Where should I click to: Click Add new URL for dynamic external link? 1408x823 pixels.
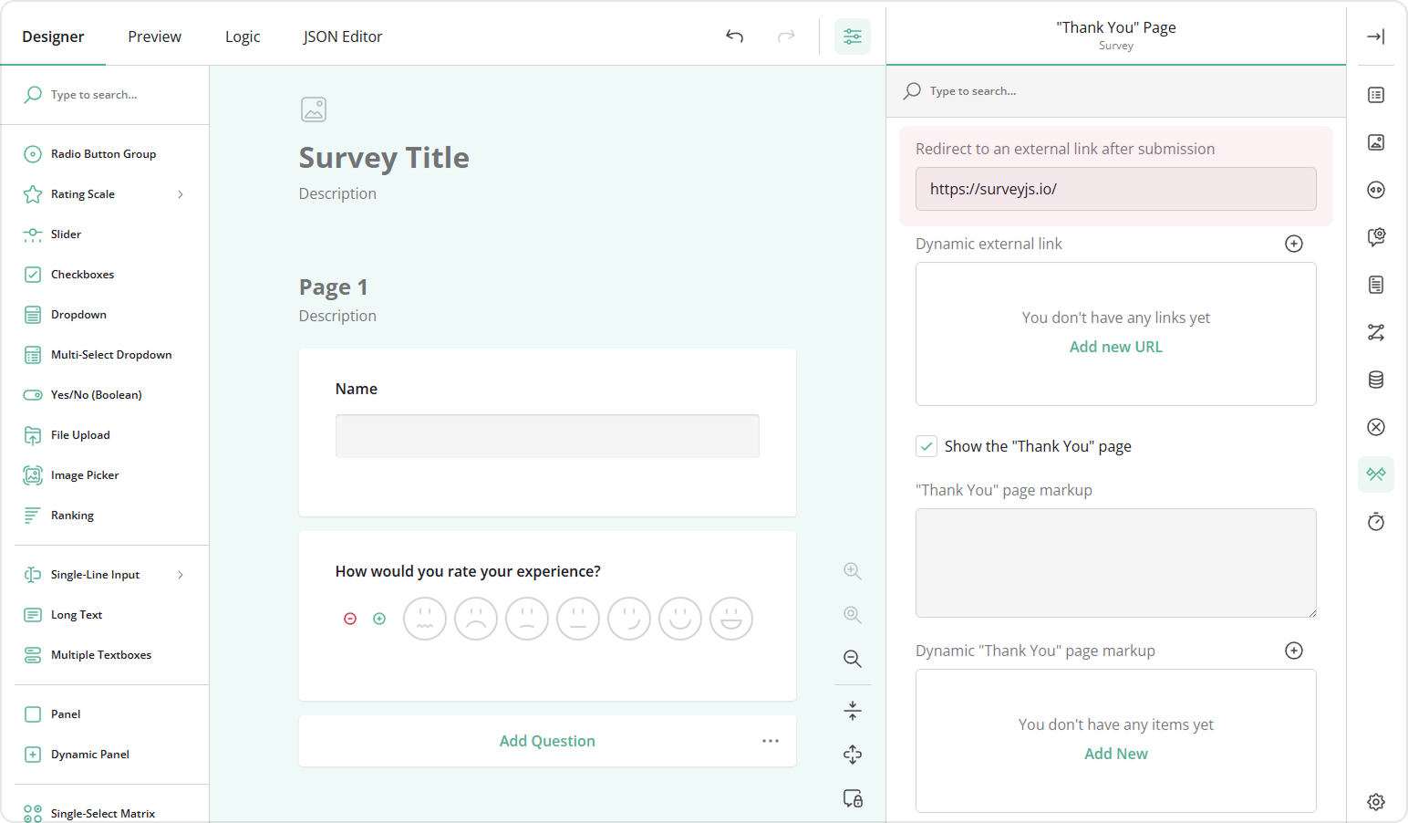1115,347
